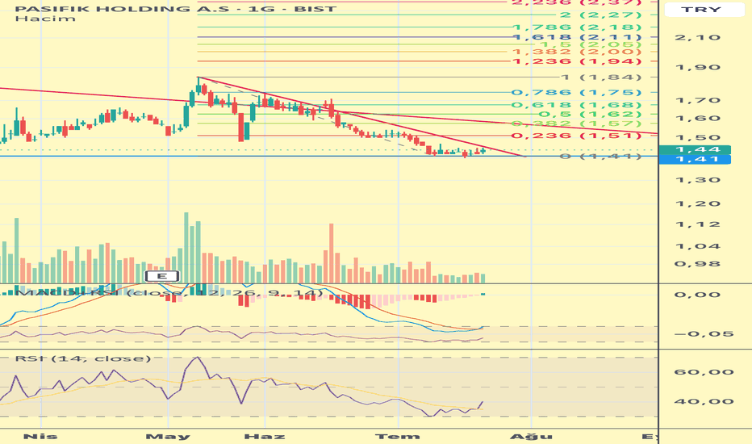Screen dimensions: 752x444
Task: Click the RSI (14, close) indicator legend
Action: [82, 358]
